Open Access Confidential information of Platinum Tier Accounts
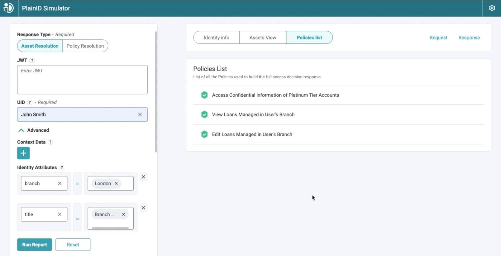The width and height of the screenshot is (501, 256). click(275, 95)
